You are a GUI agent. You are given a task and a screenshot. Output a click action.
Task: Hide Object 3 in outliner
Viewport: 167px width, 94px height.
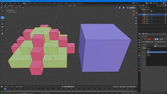[x=165, y=18]
